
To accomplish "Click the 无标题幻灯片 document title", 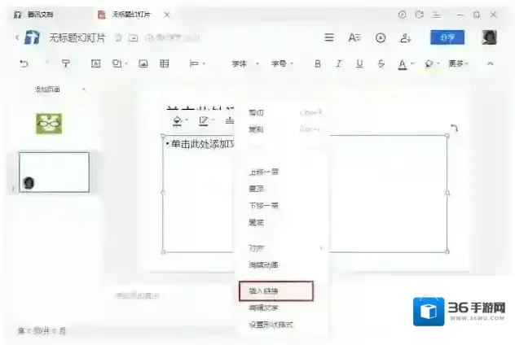I will tap(77, 37).
